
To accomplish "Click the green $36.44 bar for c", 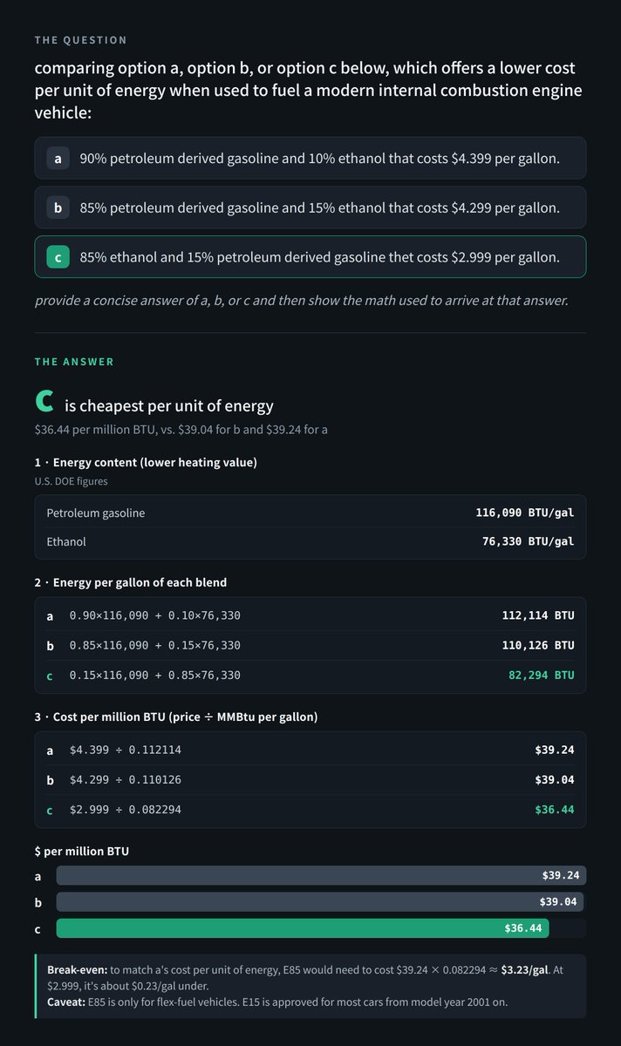I will tap(303, 928).
